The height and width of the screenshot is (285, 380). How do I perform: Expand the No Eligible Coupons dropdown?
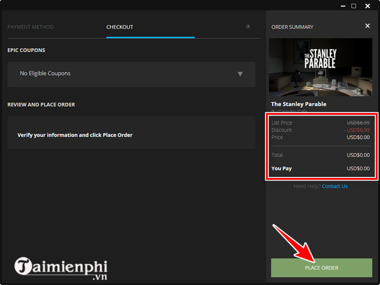point(131,75)
